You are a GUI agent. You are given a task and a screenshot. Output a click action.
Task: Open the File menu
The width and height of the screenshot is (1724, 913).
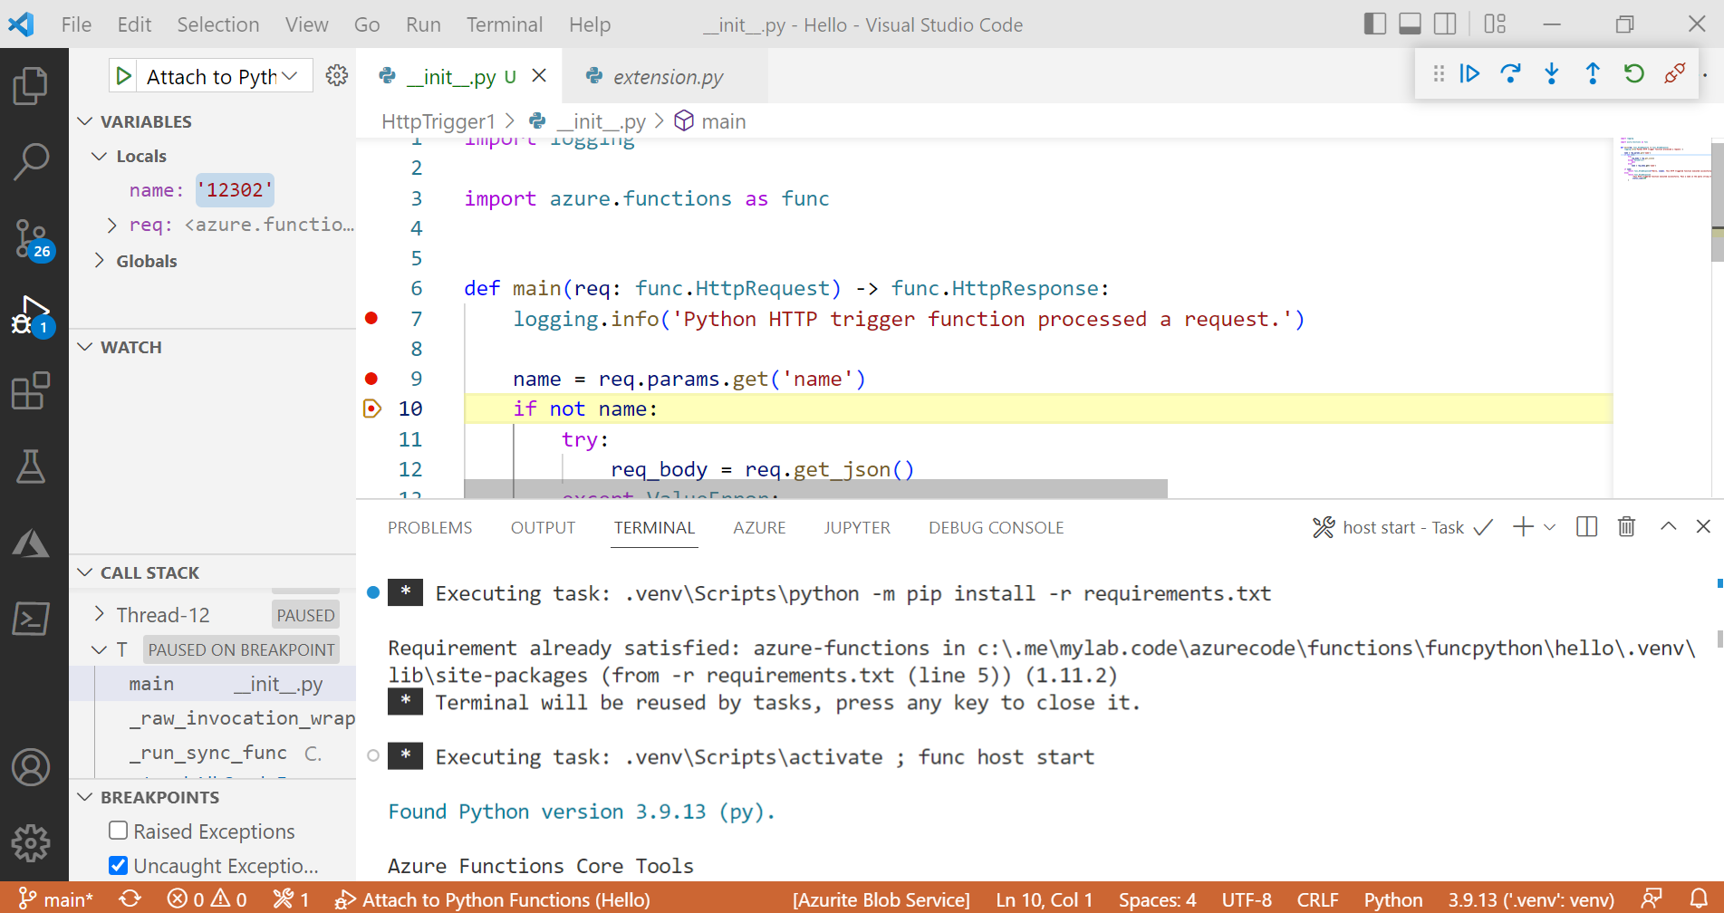pos(76,24)
